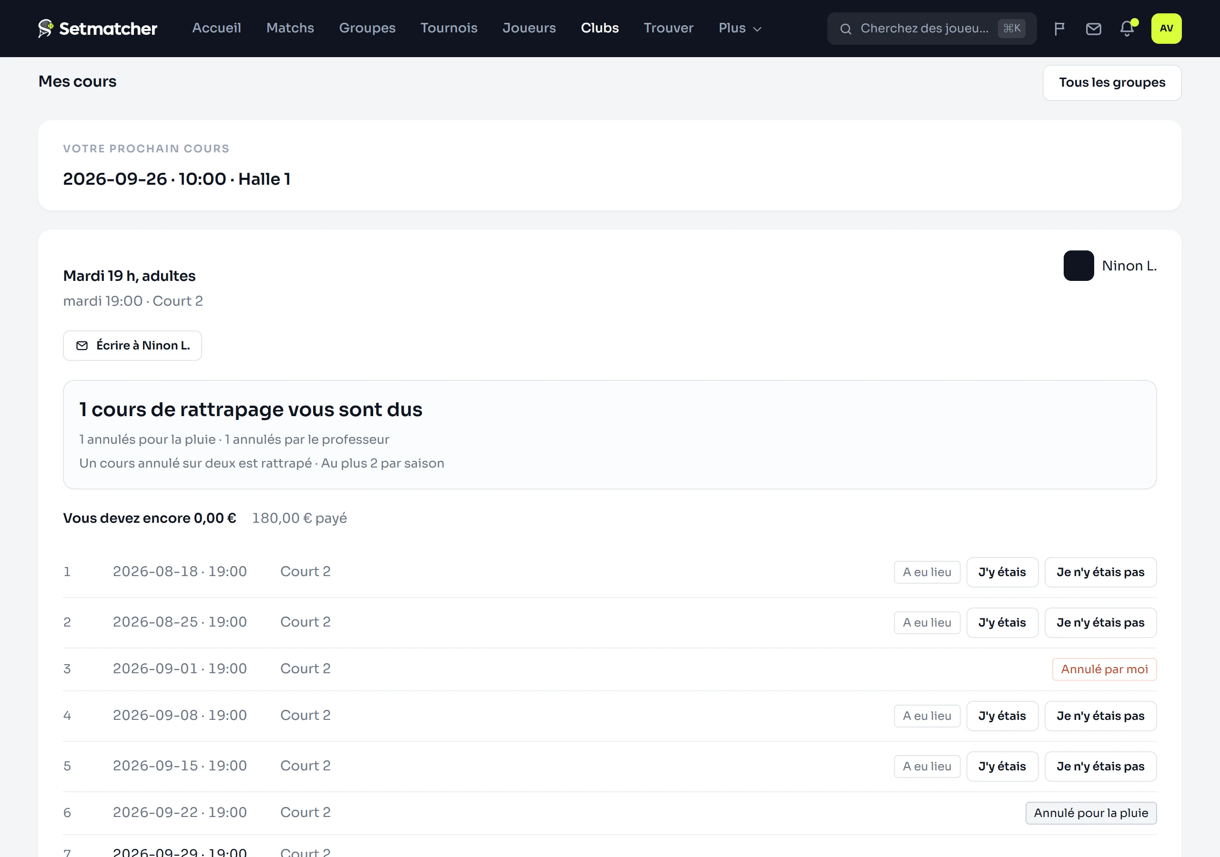
Task: Mark J'y étais for 2026-08-18 lesson
Action: point(1002,572)
